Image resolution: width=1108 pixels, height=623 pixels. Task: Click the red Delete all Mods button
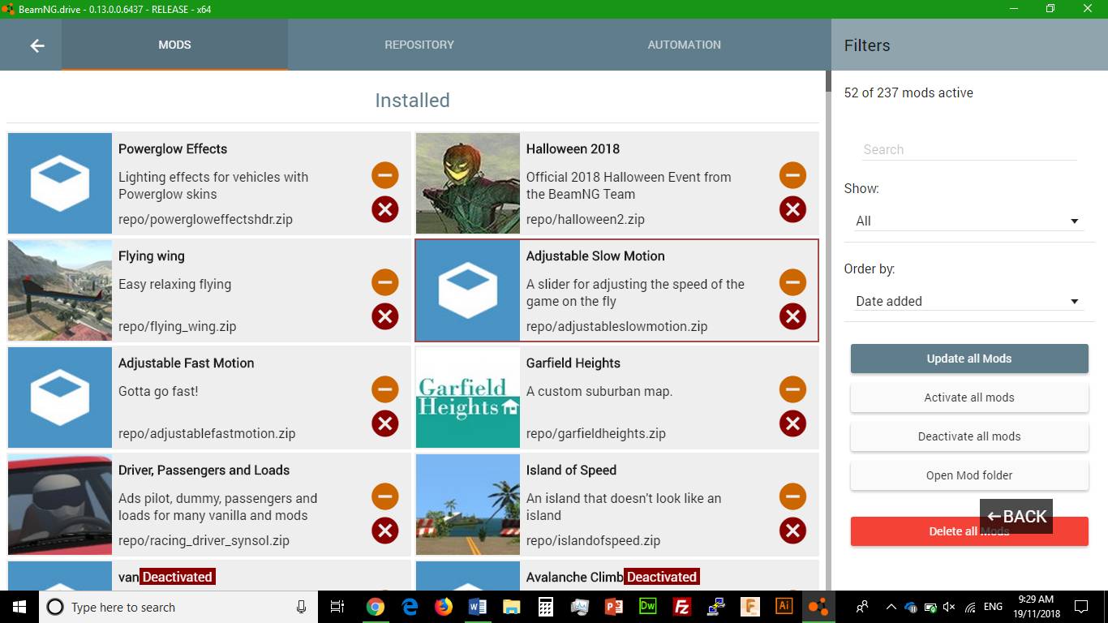coord(969,531)
